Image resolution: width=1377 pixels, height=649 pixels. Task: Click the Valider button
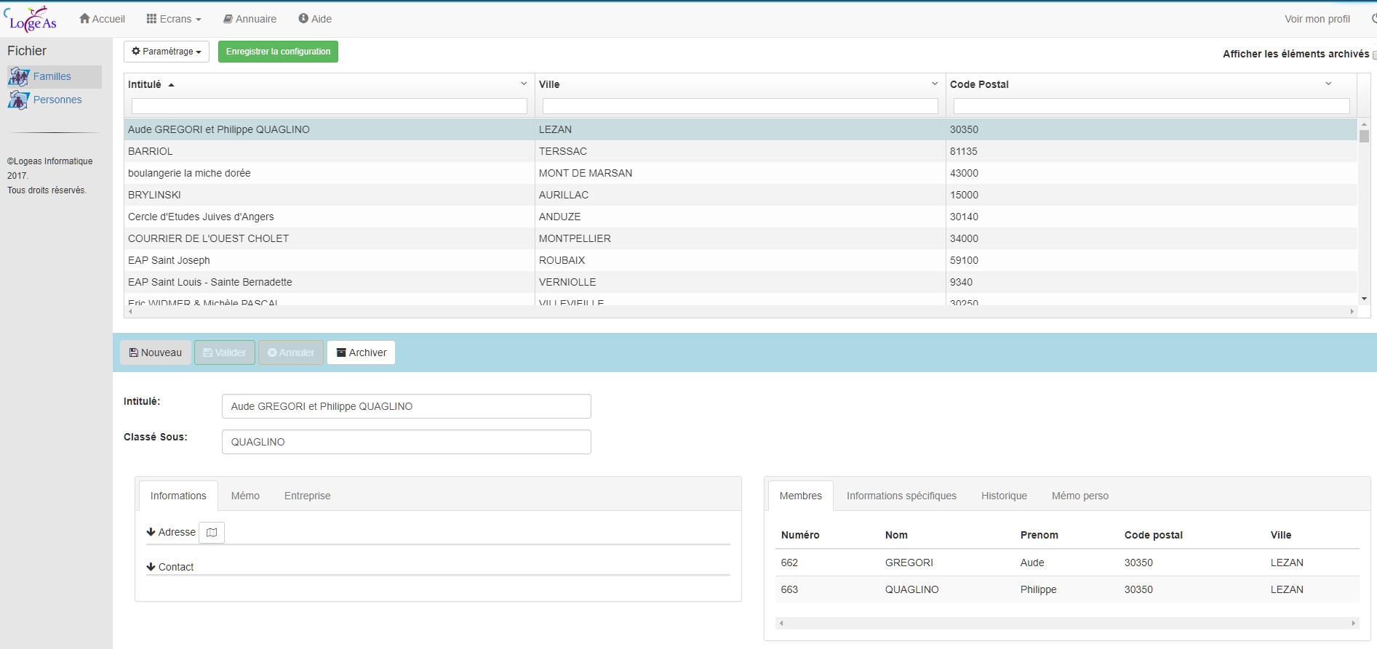point(225,352)
